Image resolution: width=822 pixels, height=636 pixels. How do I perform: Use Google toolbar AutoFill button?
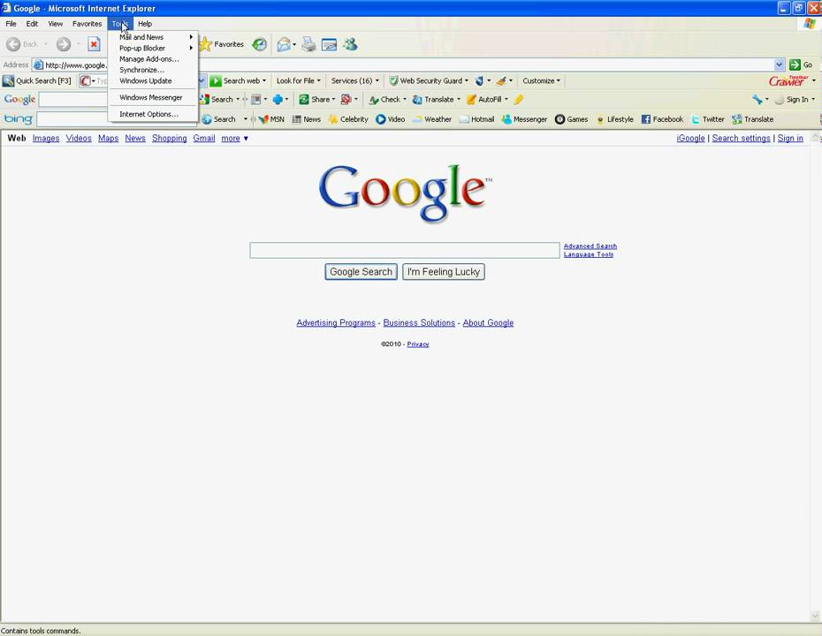pyautogui.click(x=484, y=99)
